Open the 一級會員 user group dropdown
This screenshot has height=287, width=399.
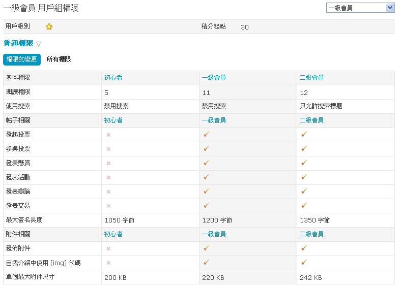(x=360, y=8)
